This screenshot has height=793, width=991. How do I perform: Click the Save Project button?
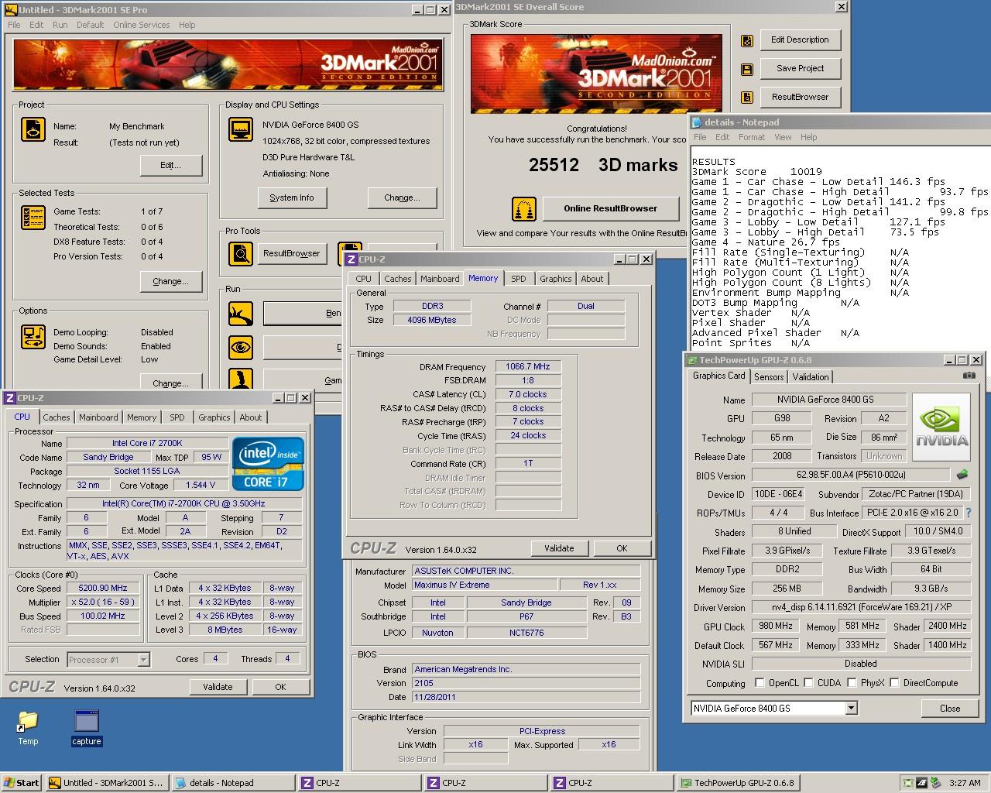click(800, 68)
